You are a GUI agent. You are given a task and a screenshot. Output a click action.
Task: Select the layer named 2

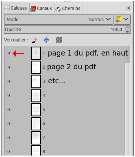click(64, 67)
